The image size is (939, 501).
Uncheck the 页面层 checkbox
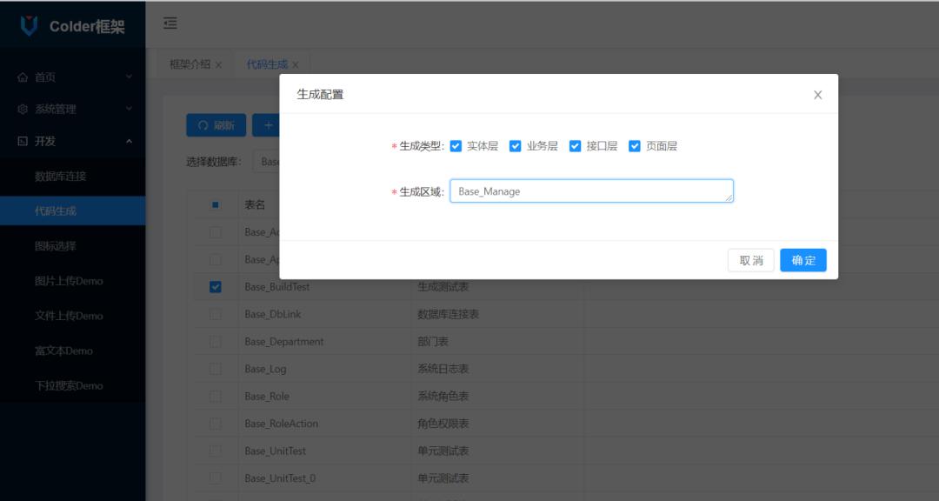click(634, 146)
